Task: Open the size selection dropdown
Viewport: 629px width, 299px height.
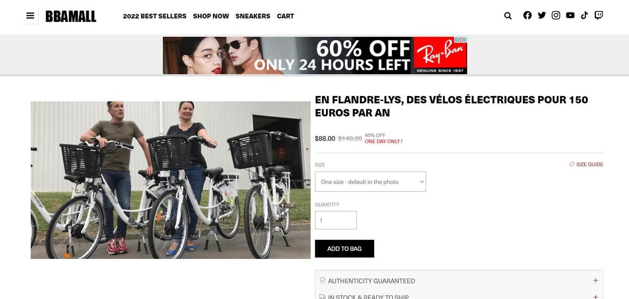Action: 370,182
